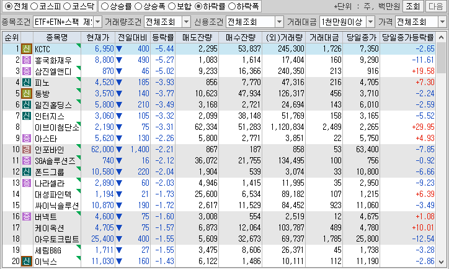This screenshot has height=269, width=449.
Task: Select the 전체 market radio button
Action: click(9, 6)
